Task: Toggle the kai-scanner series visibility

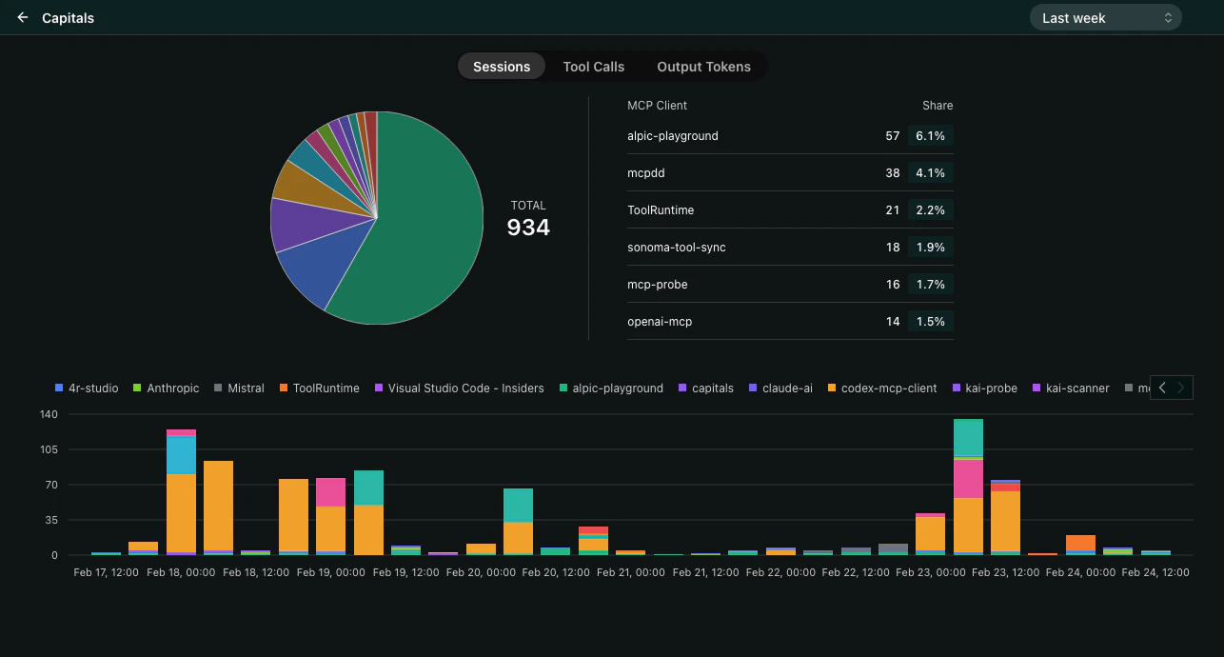Action: coord(1037,388)
